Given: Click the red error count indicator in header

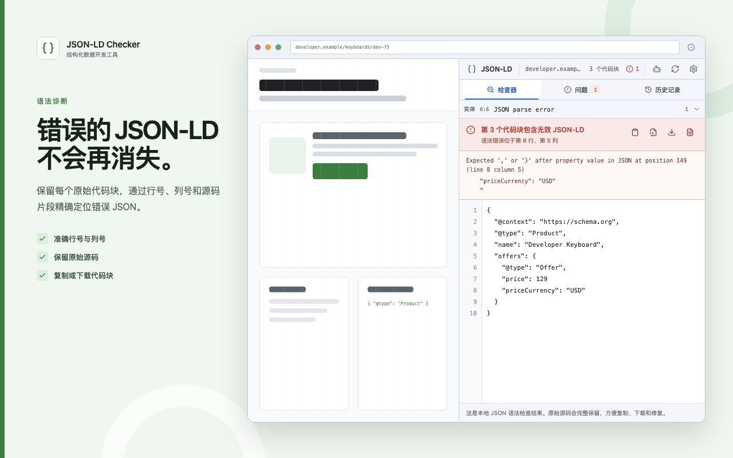Looking at the screenshot, I should point(633,69).
